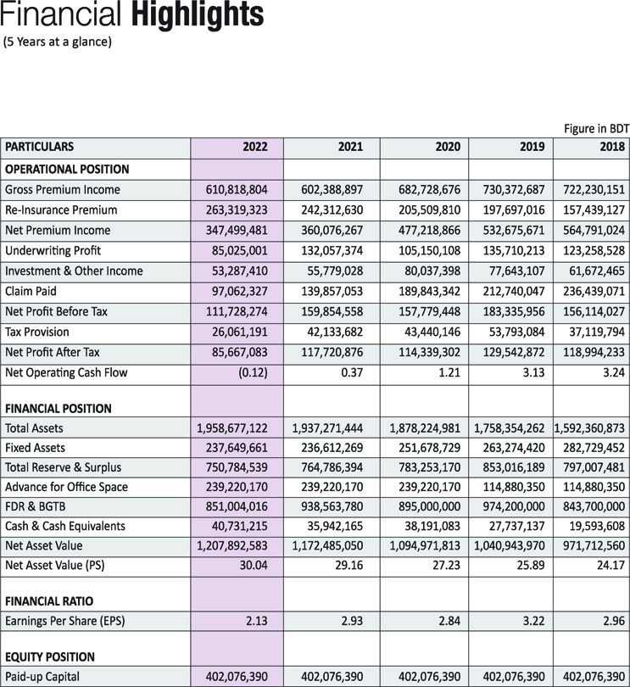Select Net Profit Before Tax 2021 value 159,854,558
The image size is (630, 687).
click(x=332, y=311)
